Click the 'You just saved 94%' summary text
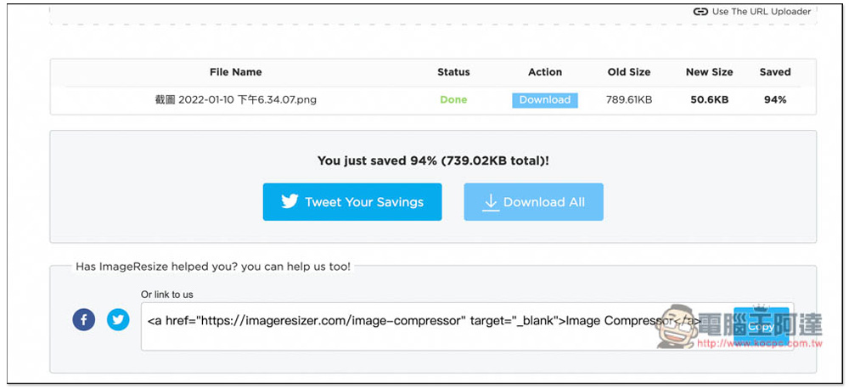849x388 pixels. point(433,160)
